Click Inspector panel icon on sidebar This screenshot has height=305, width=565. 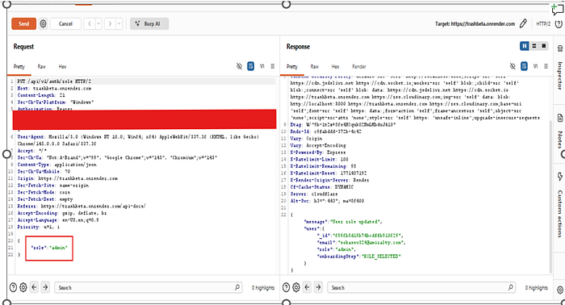click(560, 48)
